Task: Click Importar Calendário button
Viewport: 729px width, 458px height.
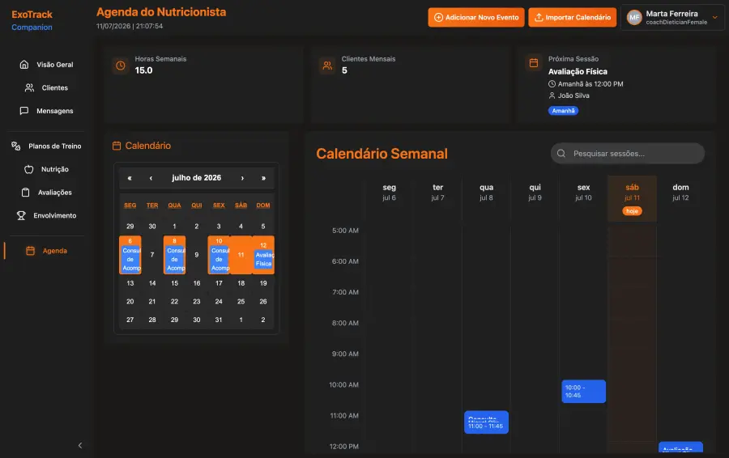Action: [573, 18]
